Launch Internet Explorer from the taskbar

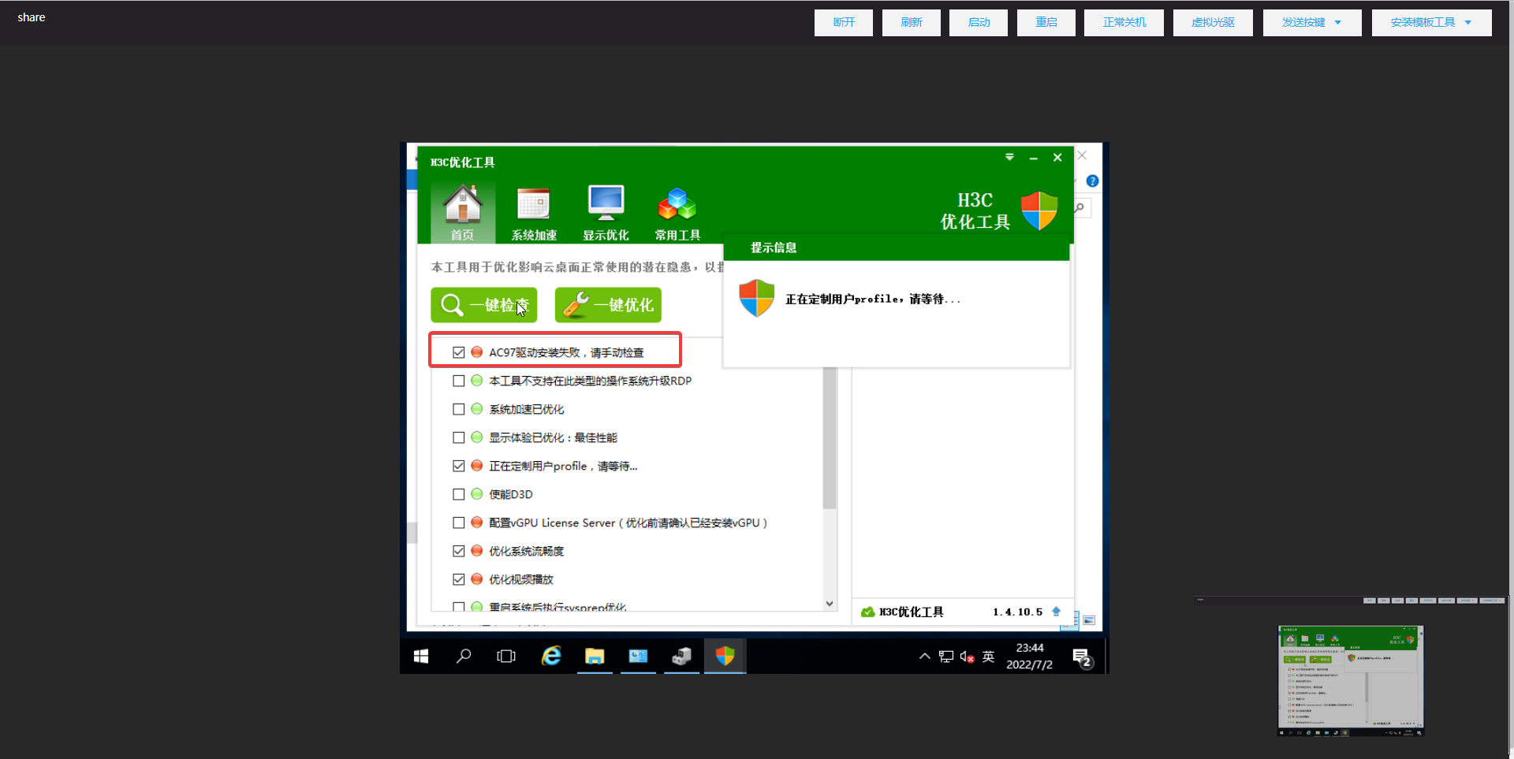(x=551, y=656)
